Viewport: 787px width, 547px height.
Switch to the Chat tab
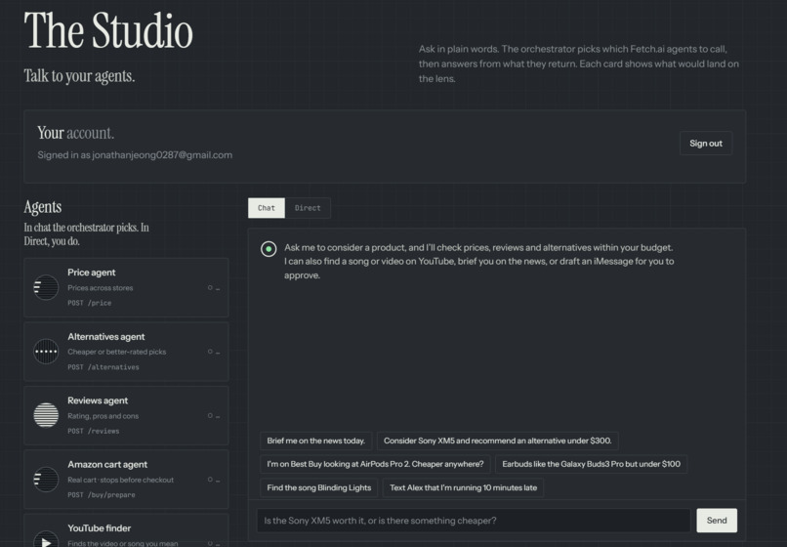point(267,208)
